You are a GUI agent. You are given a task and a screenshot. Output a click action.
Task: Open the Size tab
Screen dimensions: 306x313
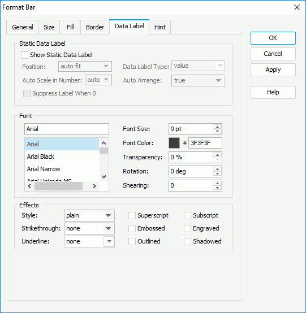tap(49, 27)
